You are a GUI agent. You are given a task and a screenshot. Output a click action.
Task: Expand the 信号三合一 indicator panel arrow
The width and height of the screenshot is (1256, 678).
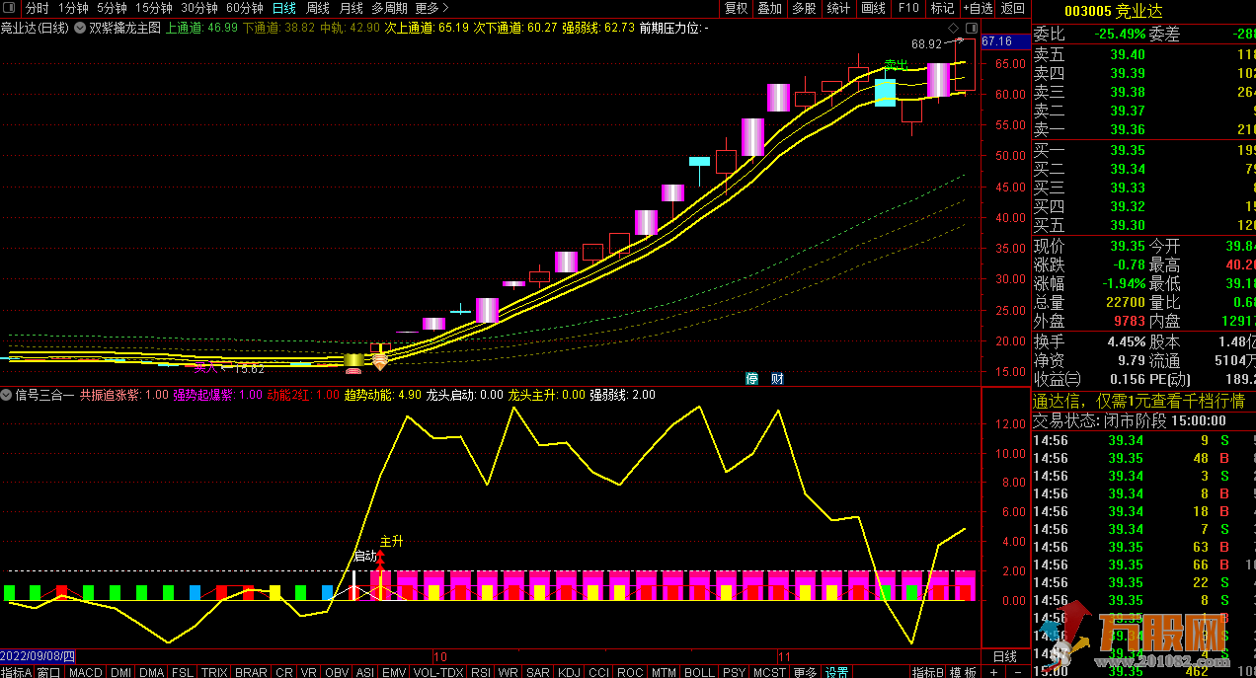click(8, 395)
